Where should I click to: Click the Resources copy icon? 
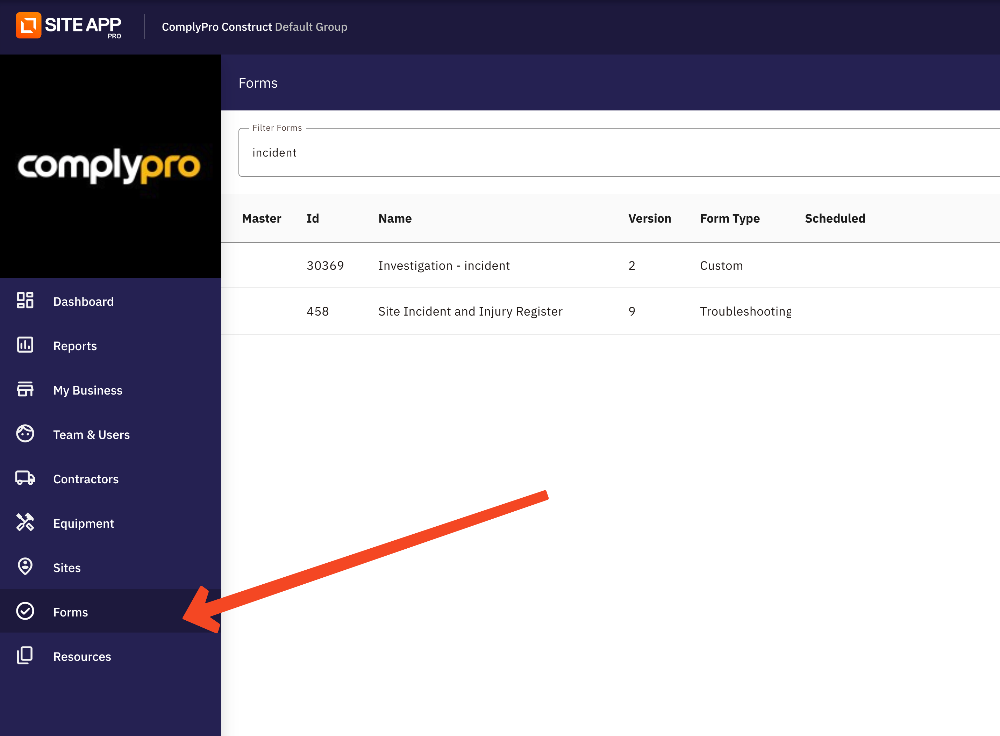pos(25,655)
